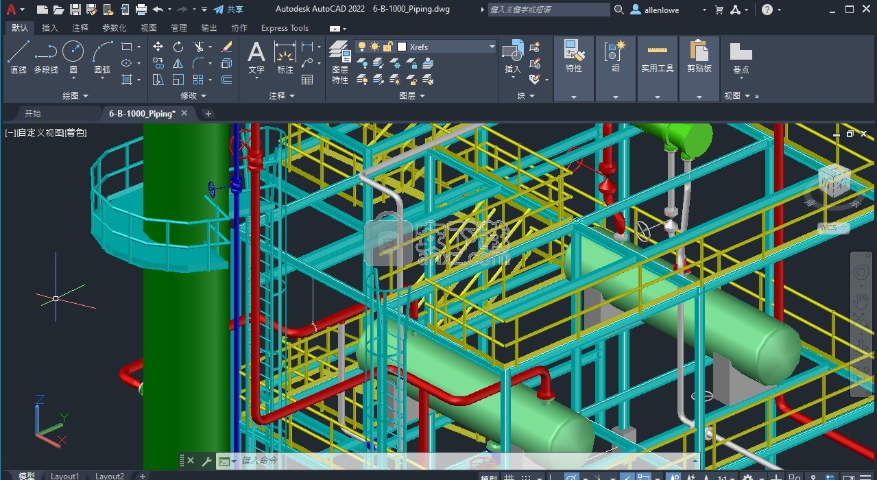The height and width of the screenshot is (480, 877).
Task: Click the Plot printer icon
Action: [141, 10]
